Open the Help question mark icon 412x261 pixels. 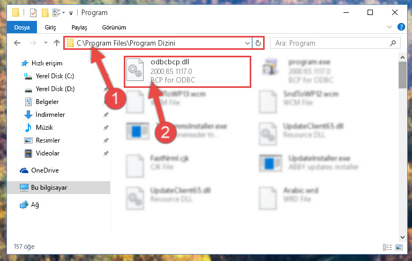pos(401,27)
